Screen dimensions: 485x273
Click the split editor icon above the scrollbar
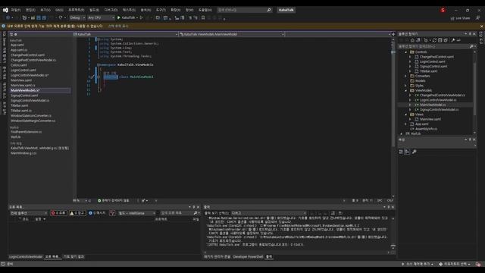[x=393, y=34]
